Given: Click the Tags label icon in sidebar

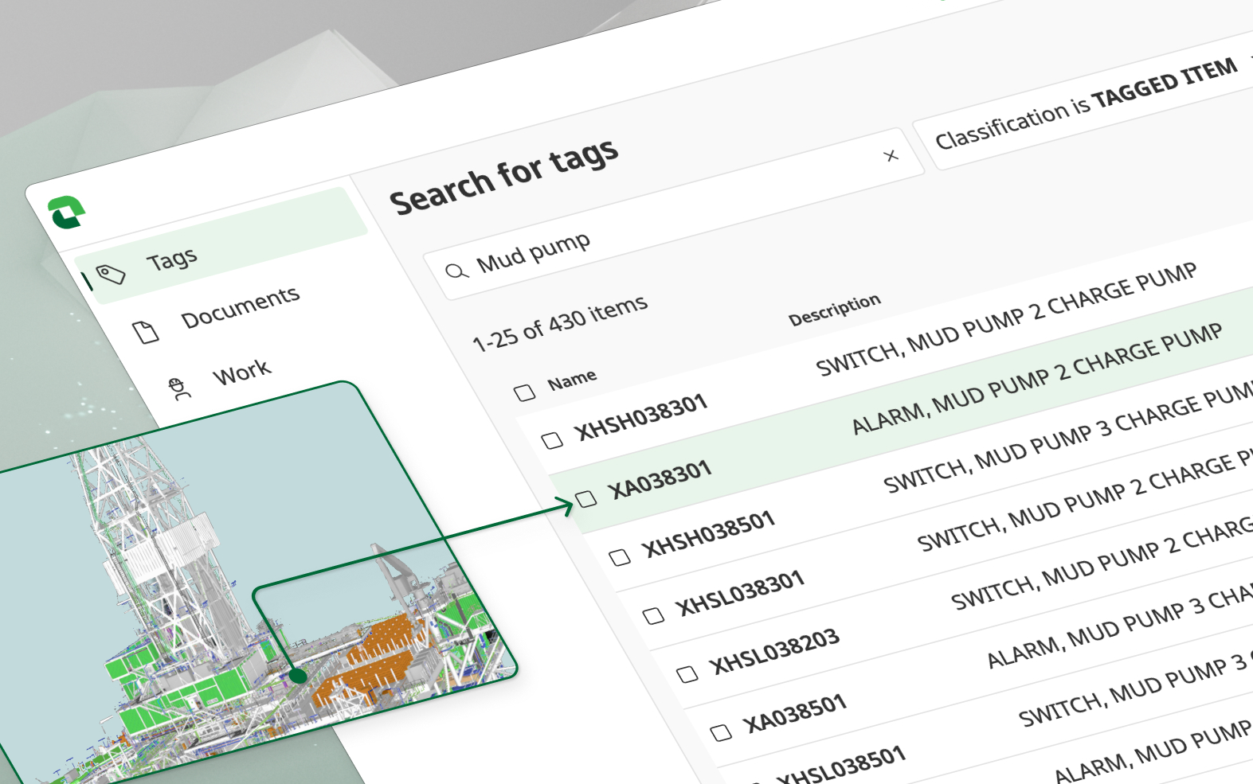Looking at the screenshot, I should [111, 275].
